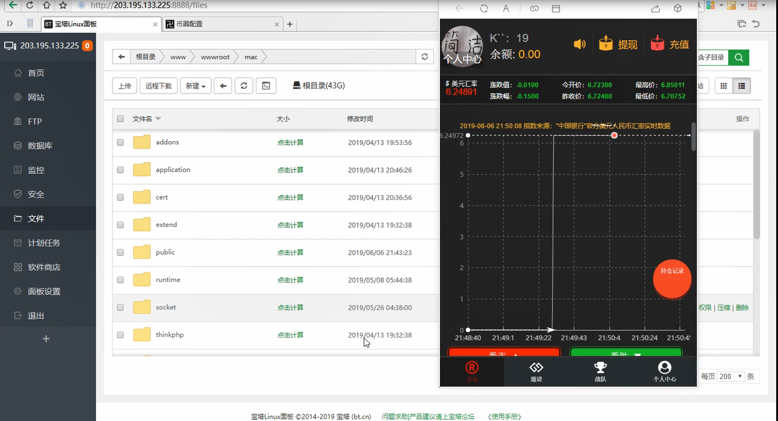Open 邀请 invite icon in bottom bar
778x421 pixels.
coord(536,372)
